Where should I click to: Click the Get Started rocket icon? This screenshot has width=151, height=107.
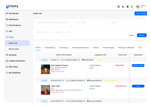7,13
